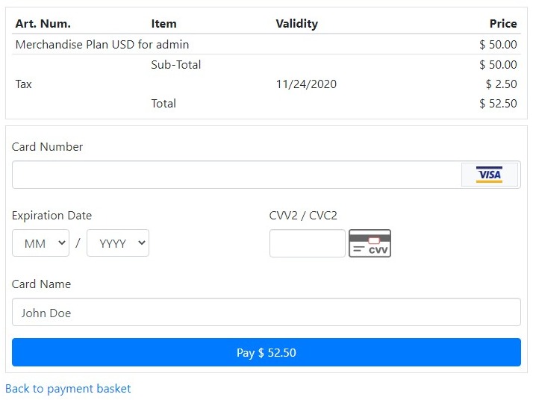Click the Validity column header

pyautogui.click(x=297, y=24)
